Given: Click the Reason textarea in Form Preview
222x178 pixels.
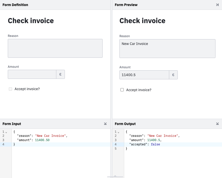Looking at the screenshot, I should tap(167, 48).
